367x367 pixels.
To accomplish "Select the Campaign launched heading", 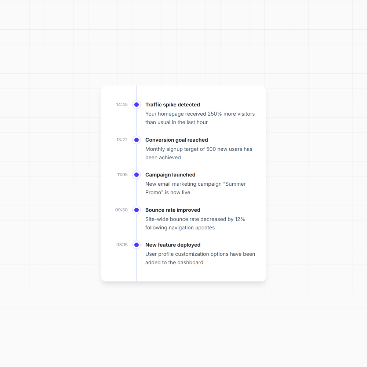I will [x=170, y=175].
